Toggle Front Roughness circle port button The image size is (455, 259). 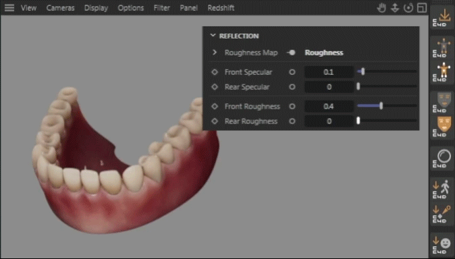[x=292, y=107]
